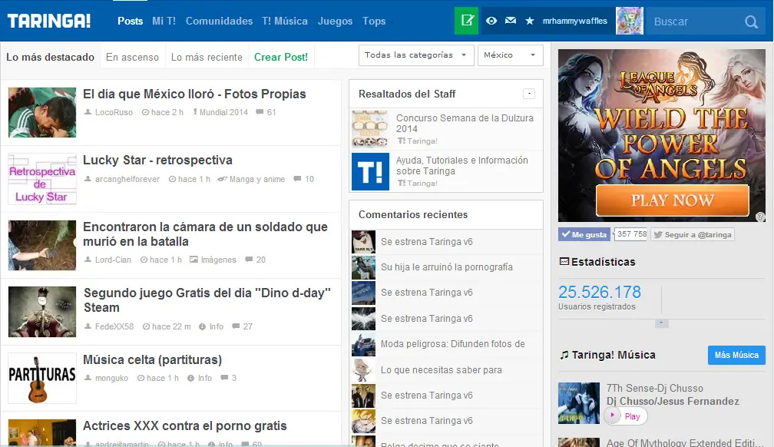The image size is (774, 447).
Task: Open the eye notifications icon
Action: [x=491, y=21]
